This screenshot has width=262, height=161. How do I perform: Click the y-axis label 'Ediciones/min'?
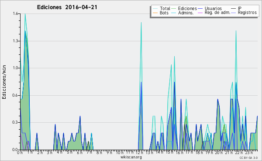(4, 82)
